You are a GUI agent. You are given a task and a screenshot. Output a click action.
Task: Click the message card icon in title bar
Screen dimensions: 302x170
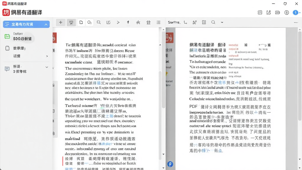point(278,12)
